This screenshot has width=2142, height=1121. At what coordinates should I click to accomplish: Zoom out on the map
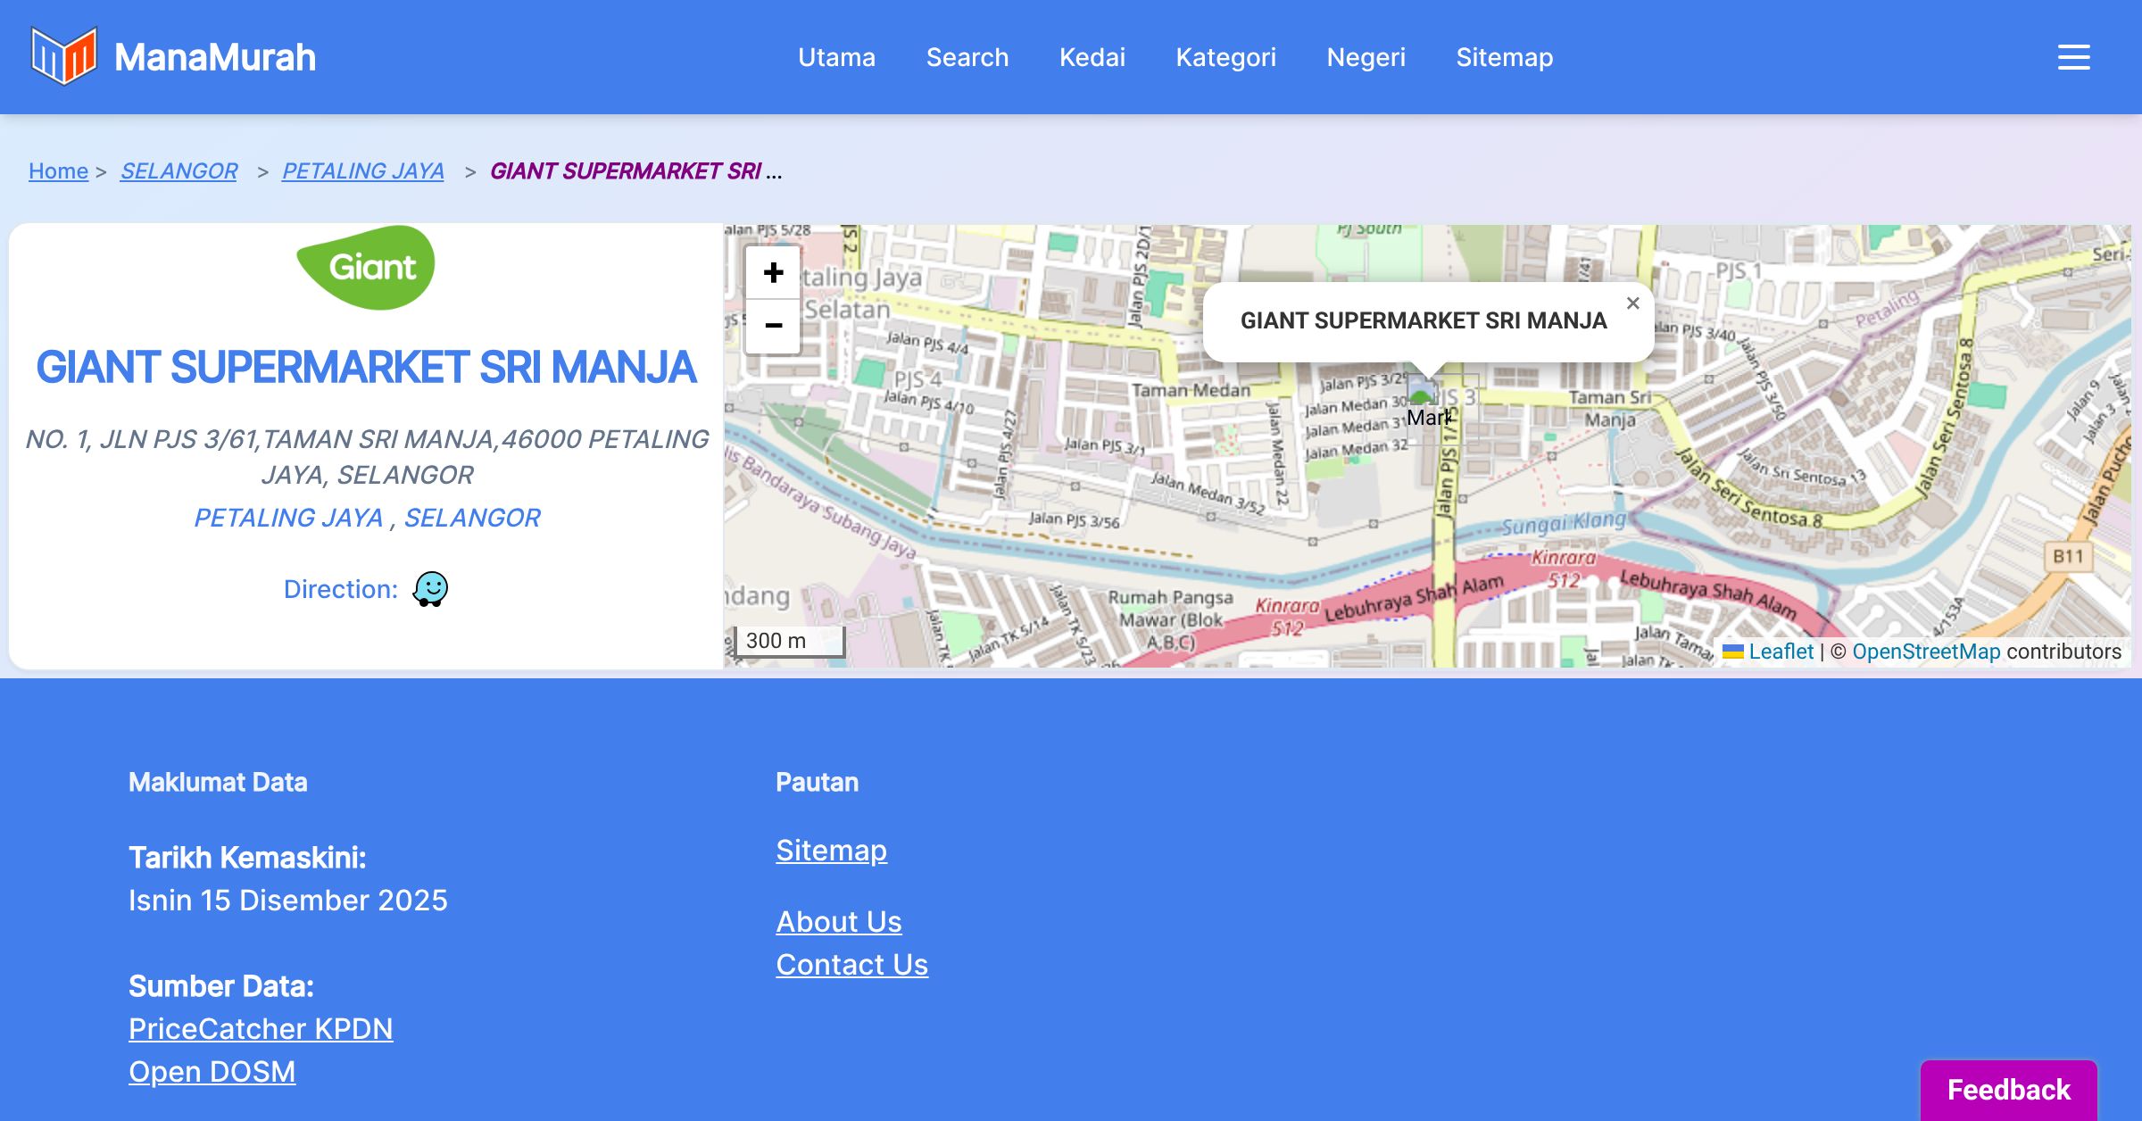773,326
